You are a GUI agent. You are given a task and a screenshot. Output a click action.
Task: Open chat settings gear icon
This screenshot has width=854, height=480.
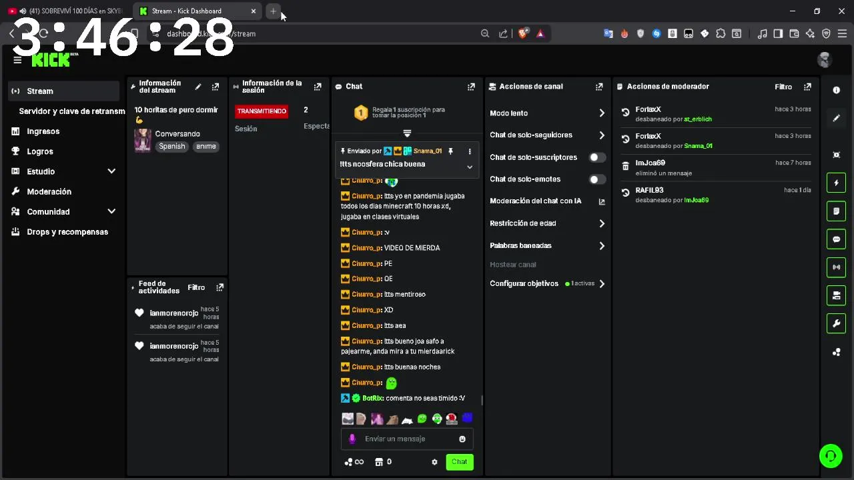[x=434, y=462]
